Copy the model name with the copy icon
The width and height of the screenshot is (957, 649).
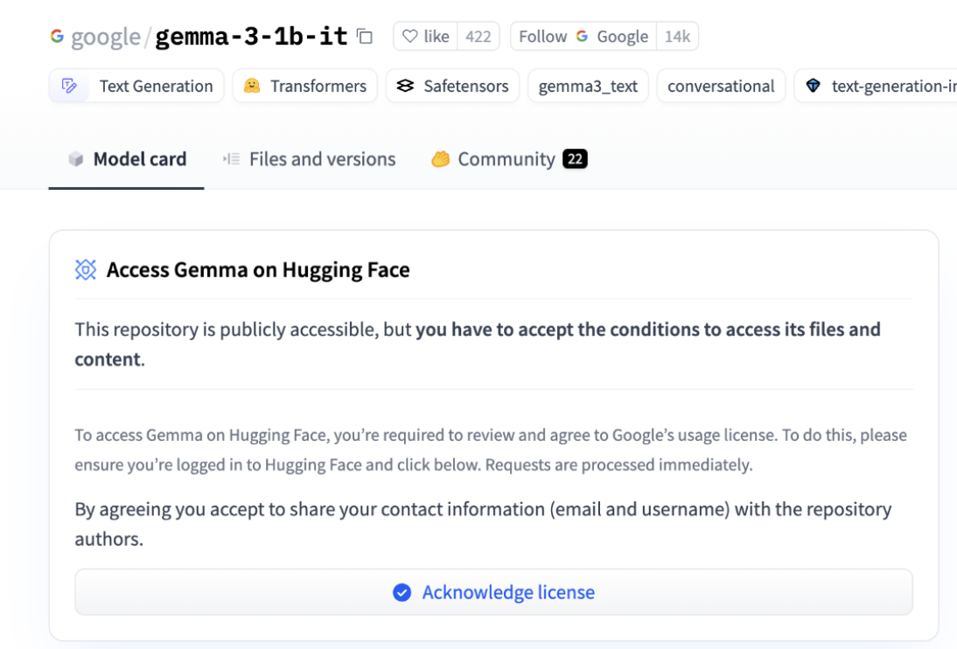[x=365, y=37]
